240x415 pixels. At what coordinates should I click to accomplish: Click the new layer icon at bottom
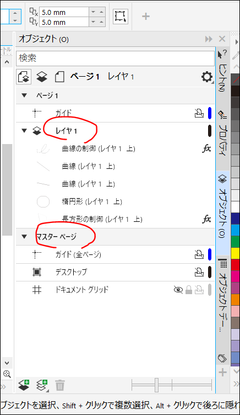24,385
